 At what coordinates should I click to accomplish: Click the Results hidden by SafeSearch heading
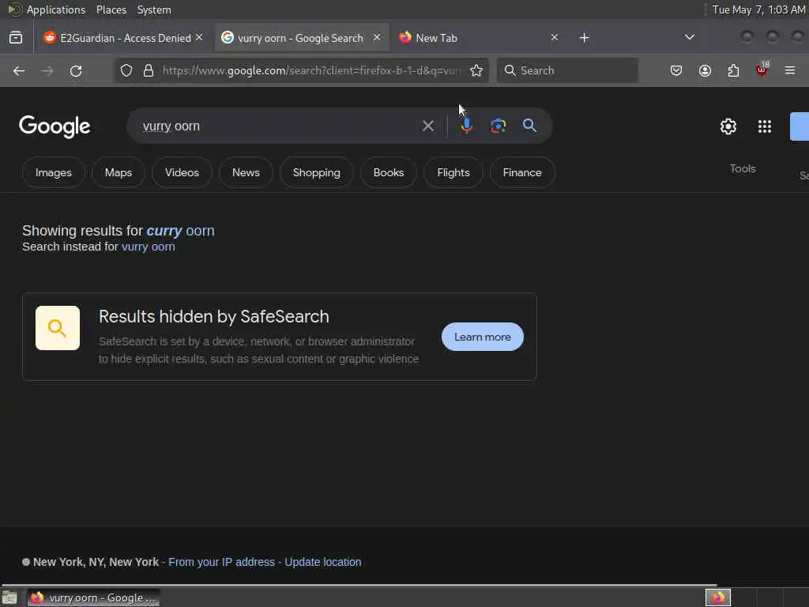213,316
